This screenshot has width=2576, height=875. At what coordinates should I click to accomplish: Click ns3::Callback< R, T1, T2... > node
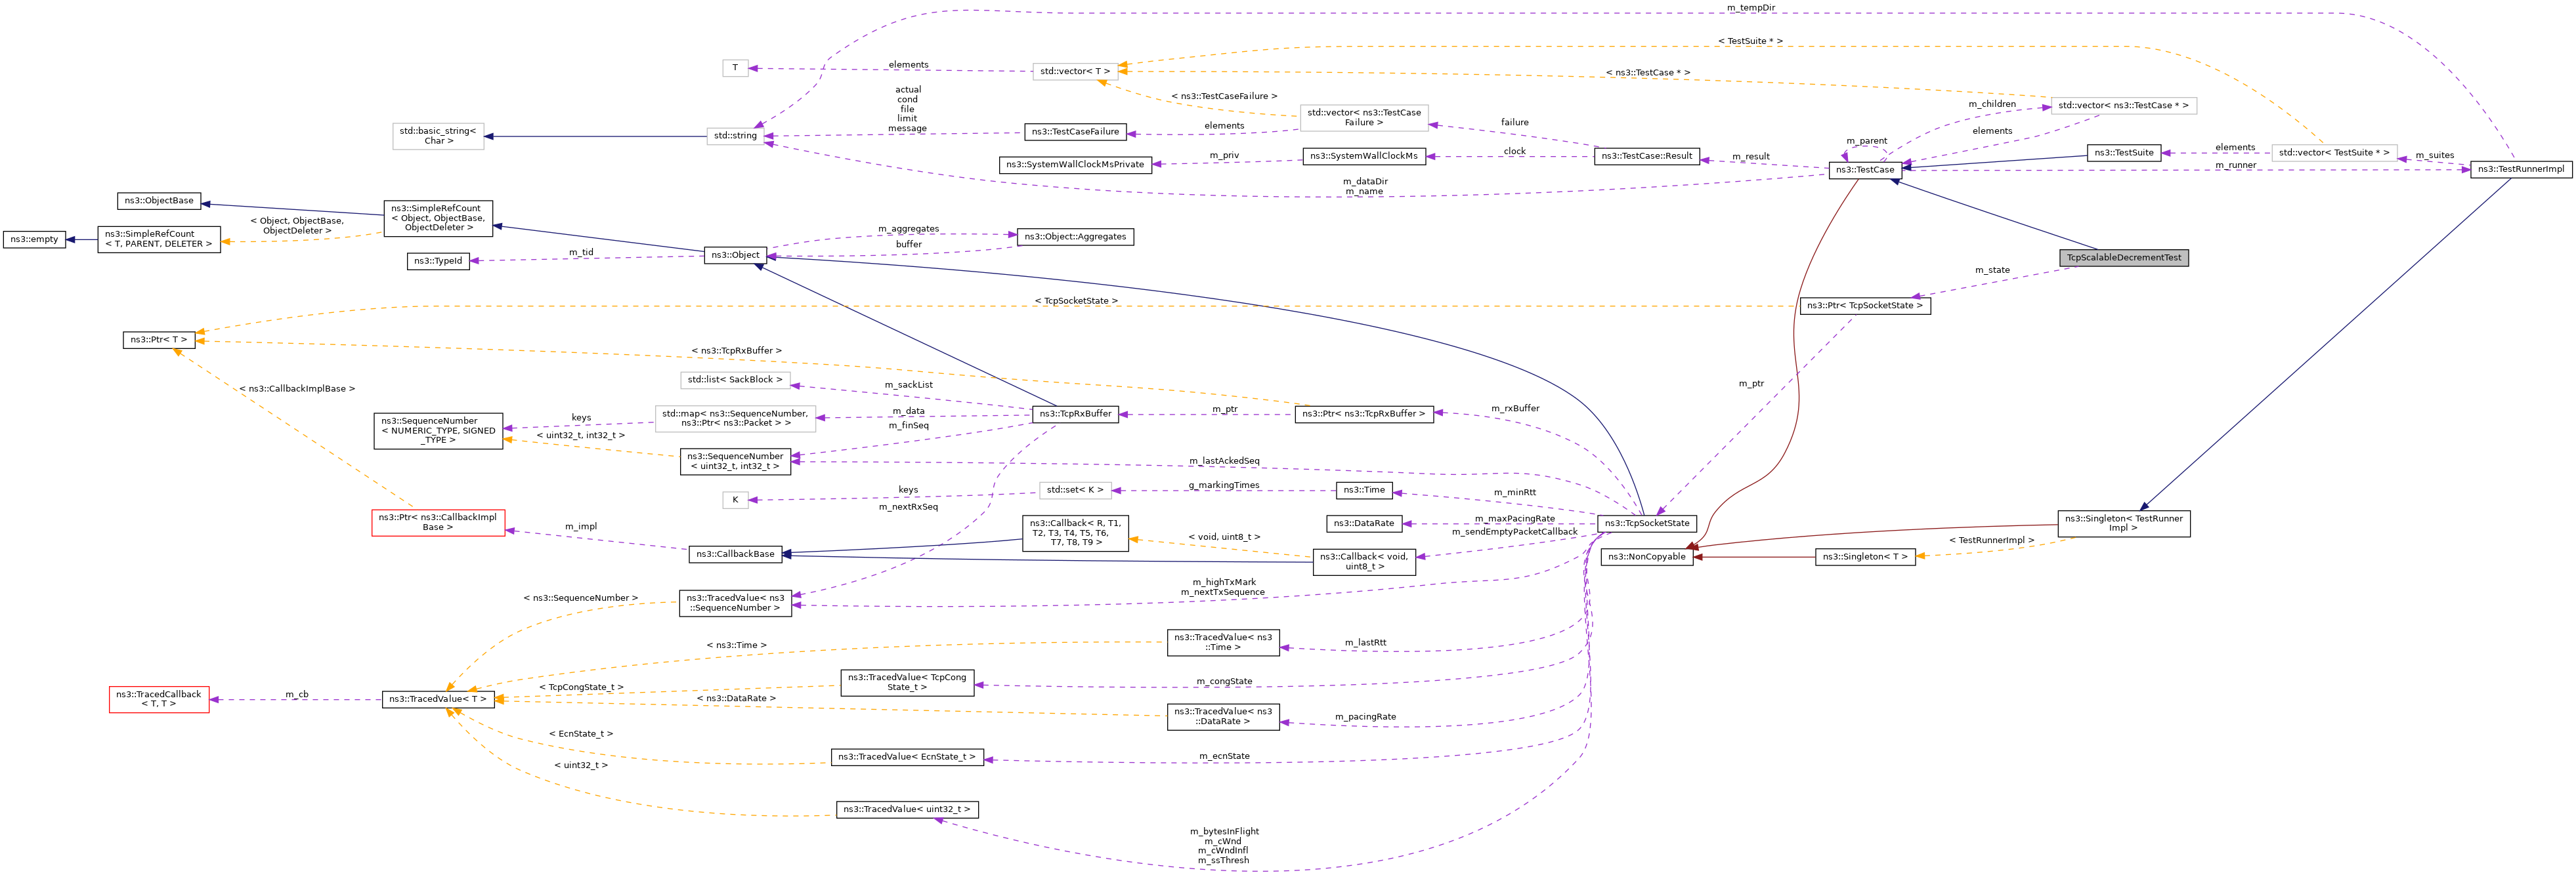(1075, 533)
